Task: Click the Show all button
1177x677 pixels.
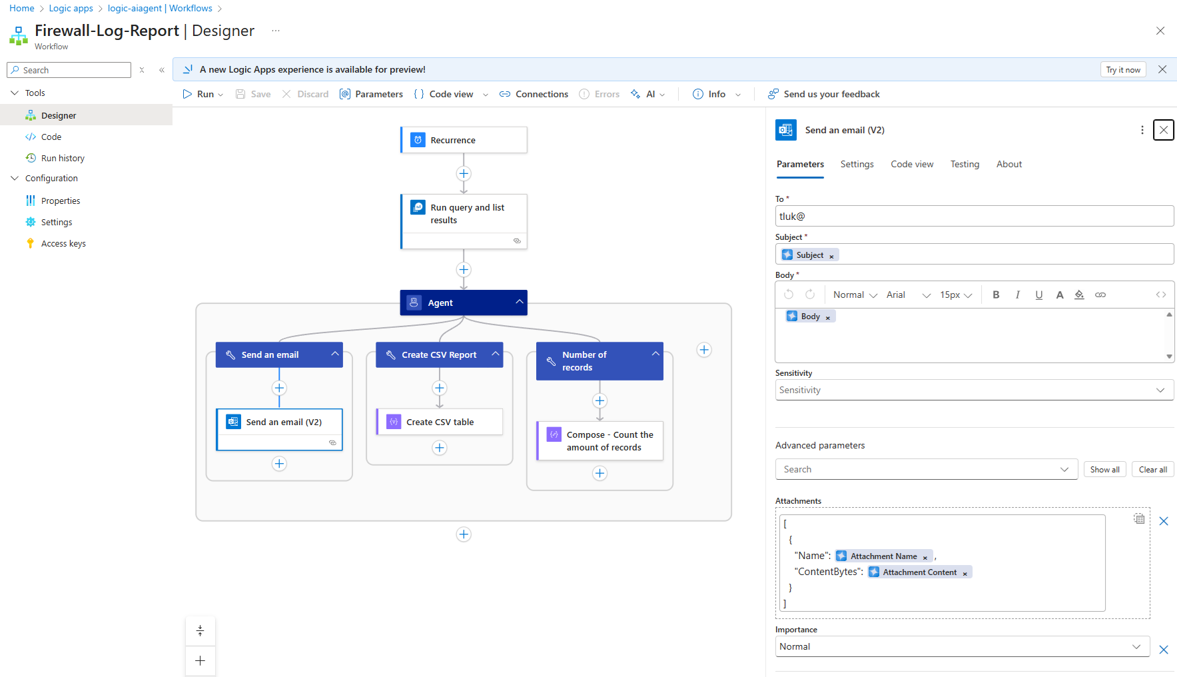Action: coord(1104,469)
